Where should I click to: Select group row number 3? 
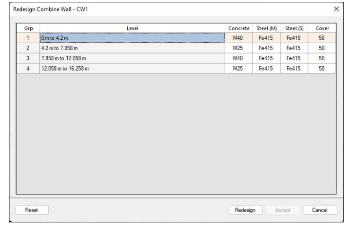[28, 58]
